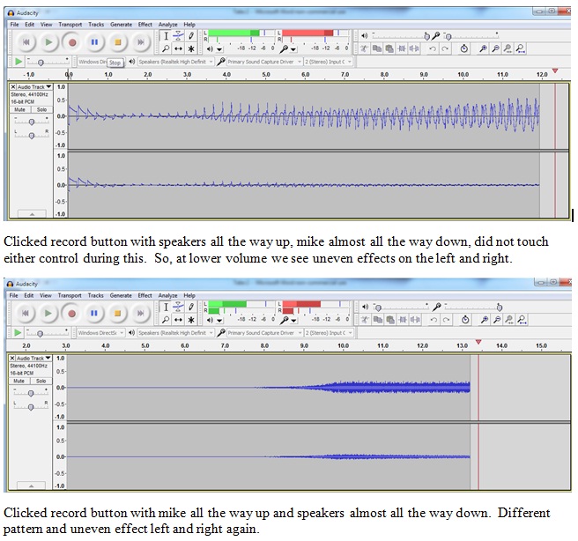
Task: Click Copy icon in upper window toolbar
Action: click(377, 48)
